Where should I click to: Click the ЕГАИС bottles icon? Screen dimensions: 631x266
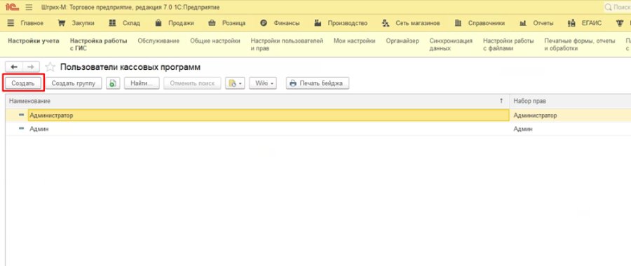pos(571,23)
